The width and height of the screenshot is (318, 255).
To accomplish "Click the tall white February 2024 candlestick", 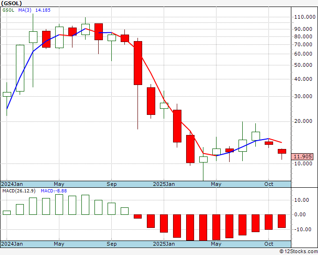I will pyautogui.click(x=20, y=68).
